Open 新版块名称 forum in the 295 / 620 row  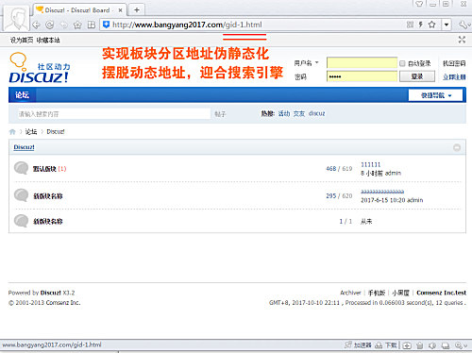pyautogui.click(x=48, y=196)
